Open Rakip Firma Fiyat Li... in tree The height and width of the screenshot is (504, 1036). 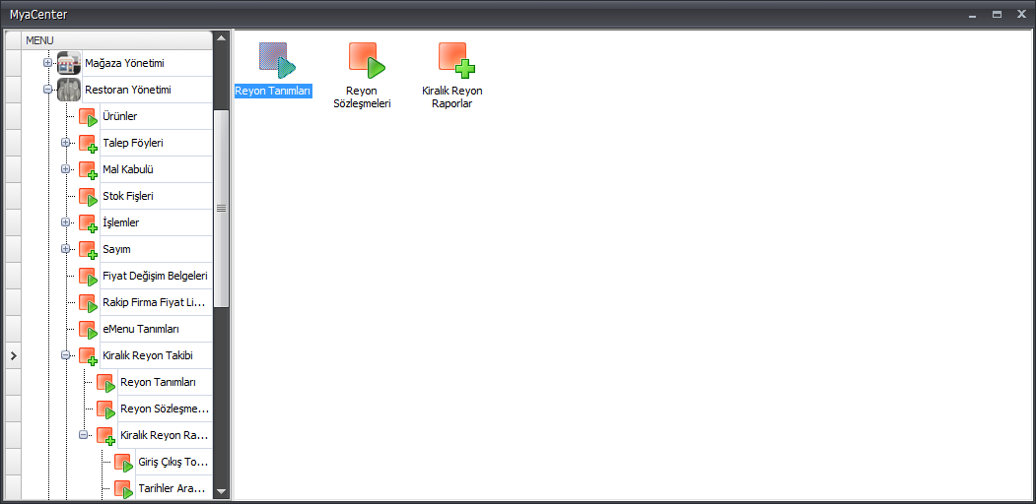pos(155,303)
